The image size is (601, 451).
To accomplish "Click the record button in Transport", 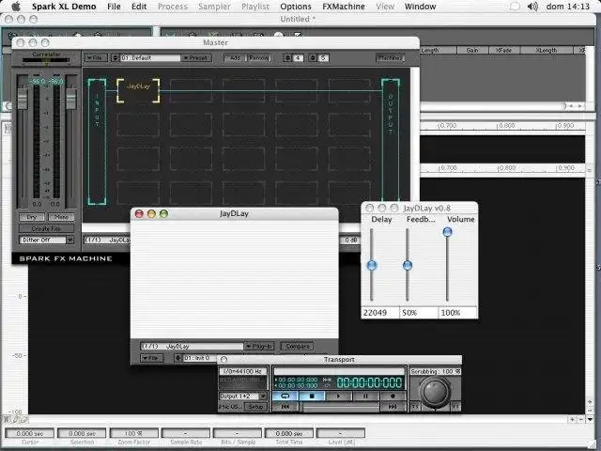I will 393,396.
